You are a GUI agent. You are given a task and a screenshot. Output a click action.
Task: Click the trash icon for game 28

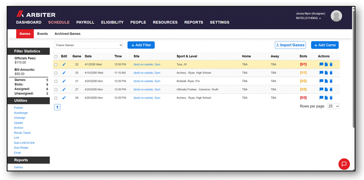tap(331, 98)
